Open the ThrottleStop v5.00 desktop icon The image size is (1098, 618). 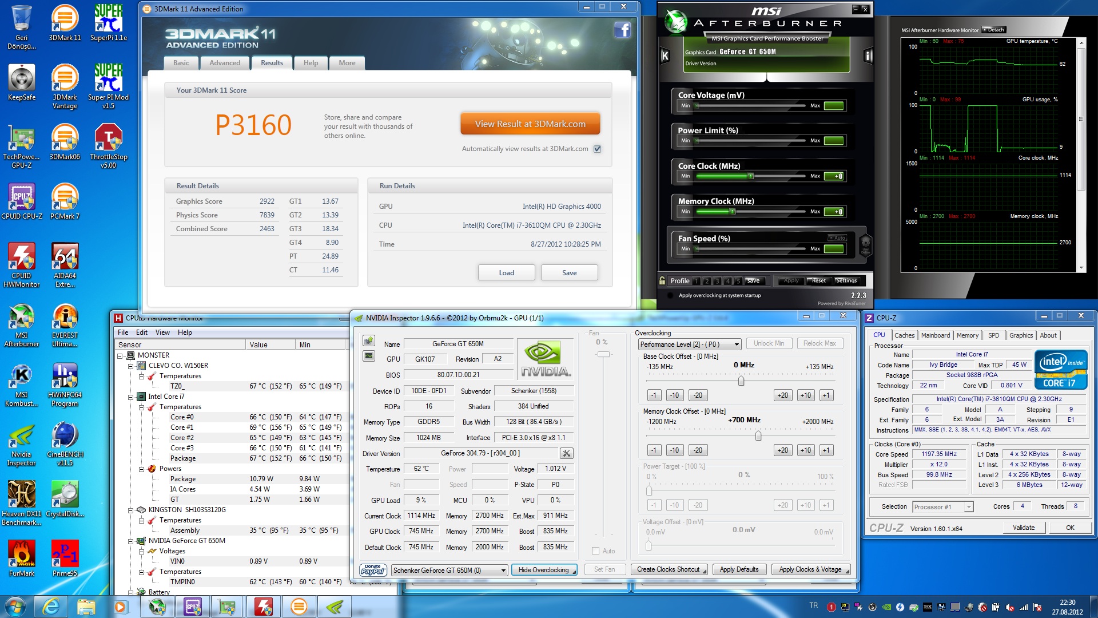(108, 146)
